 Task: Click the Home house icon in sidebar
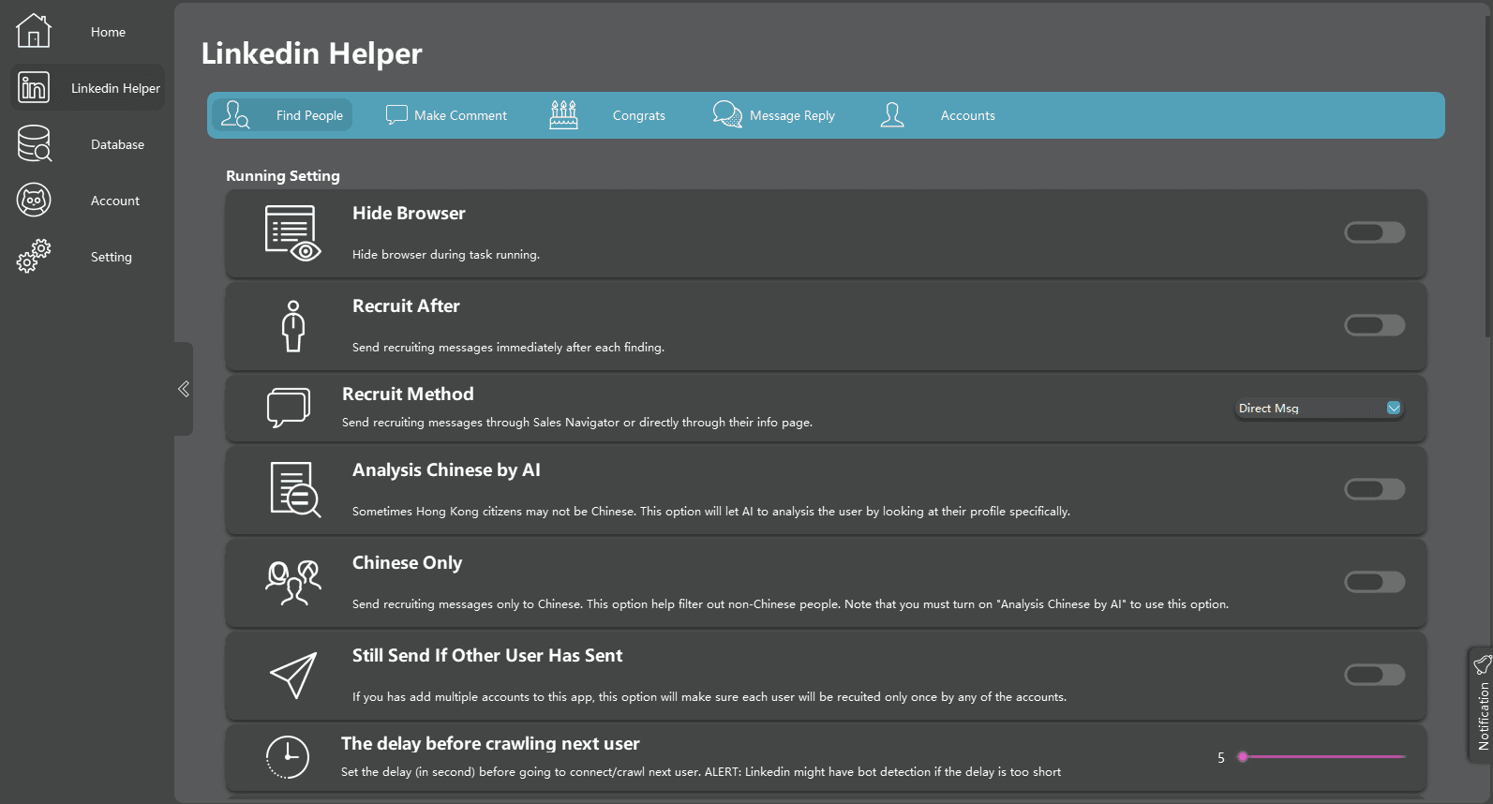pyautogui.click(x=34, y=31)
